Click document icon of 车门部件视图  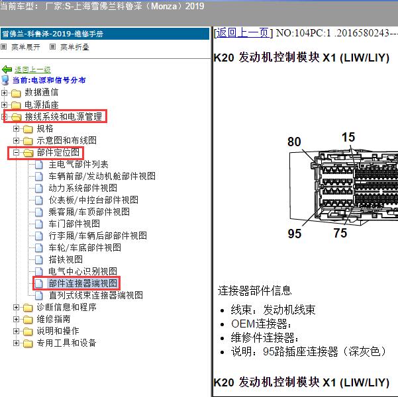[x=39, y=224]
